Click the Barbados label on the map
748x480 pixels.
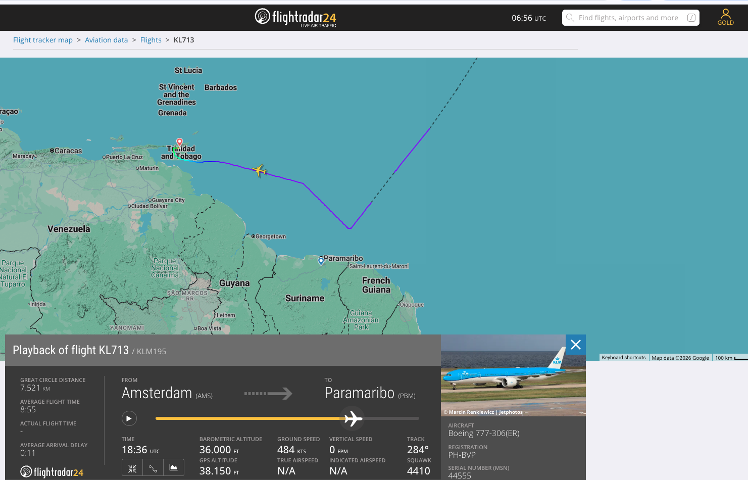(x=221, y=87)
